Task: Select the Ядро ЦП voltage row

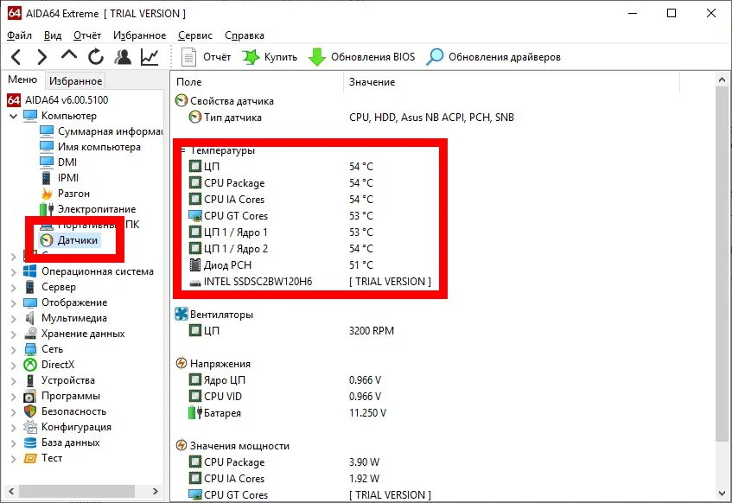Action: tap(285, 380)
